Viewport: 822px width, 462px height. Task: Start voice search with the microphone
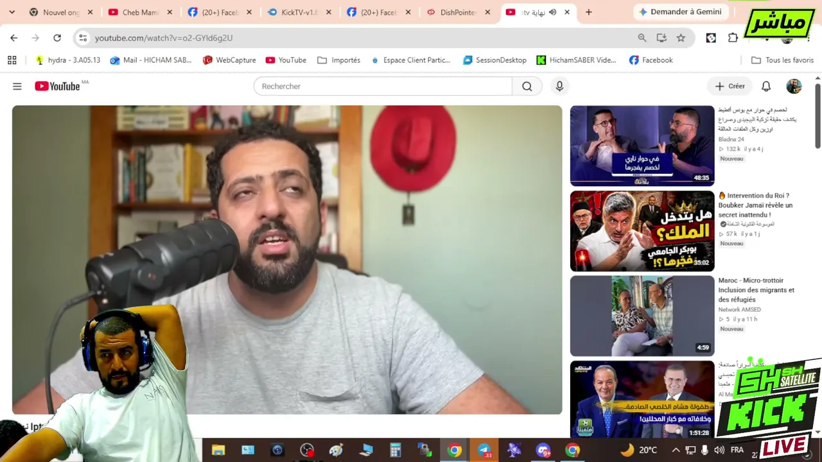click(x=559, y=87)
